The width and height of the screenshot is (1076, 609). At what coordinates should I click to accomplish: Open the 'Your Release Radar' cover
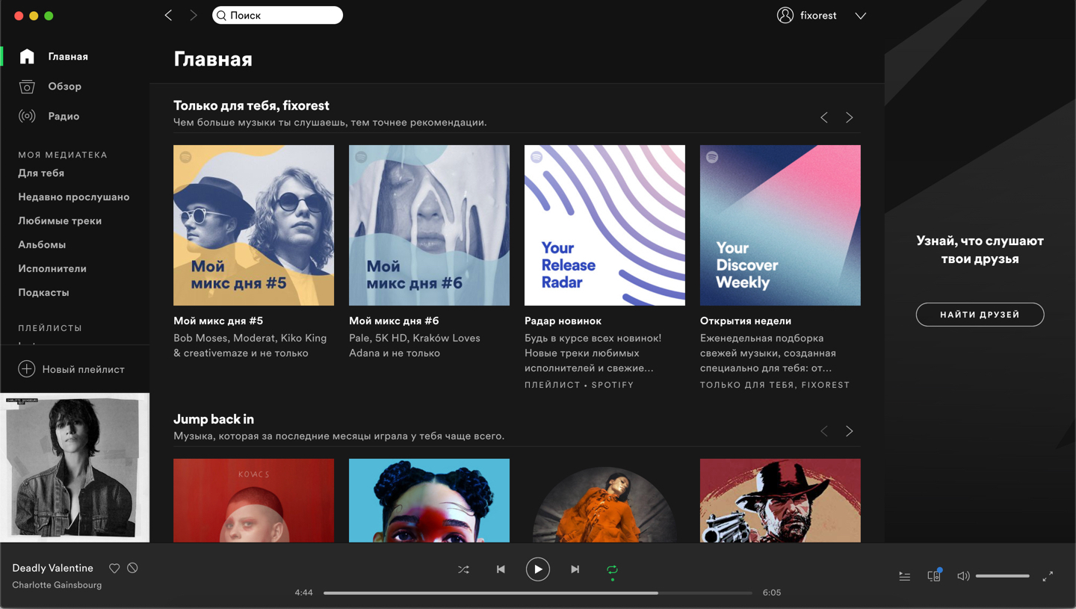click(605, 225)
